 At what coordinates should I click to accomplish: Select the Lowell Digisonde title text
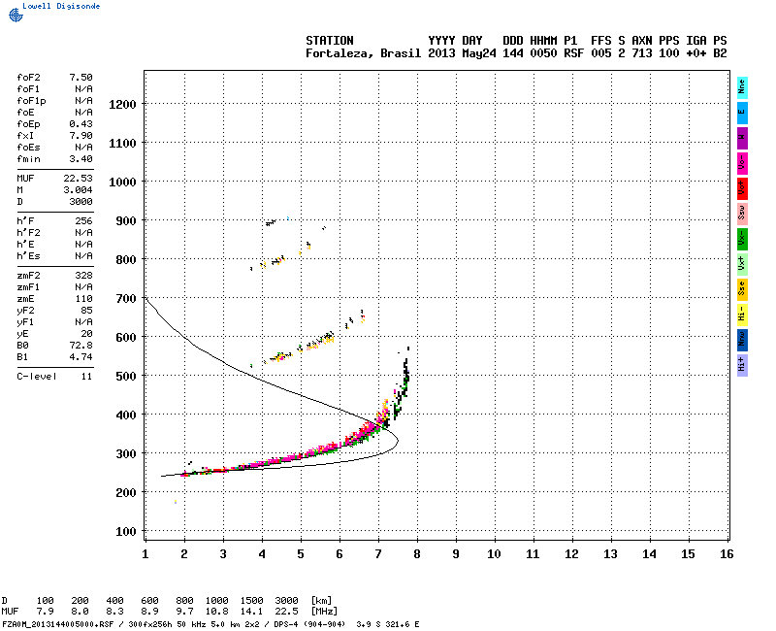(x=52, y=5)
